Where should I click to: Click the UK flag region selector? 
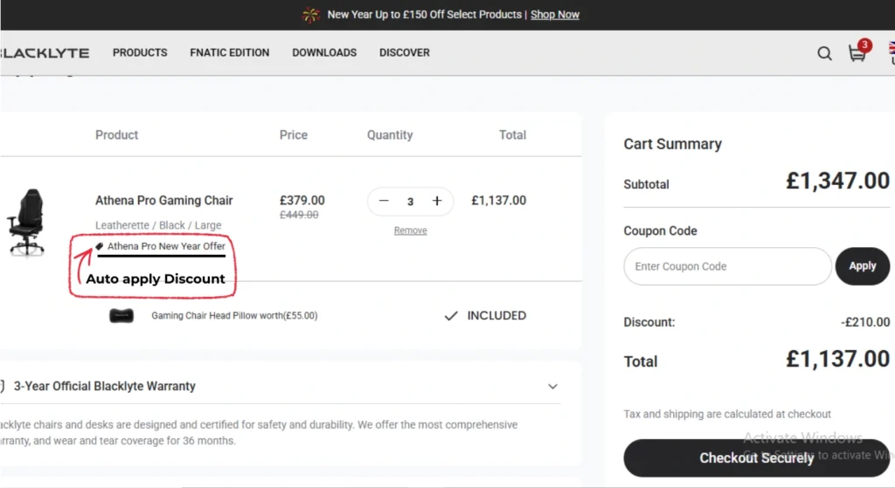pyautogui.click(x=891, y=52)
